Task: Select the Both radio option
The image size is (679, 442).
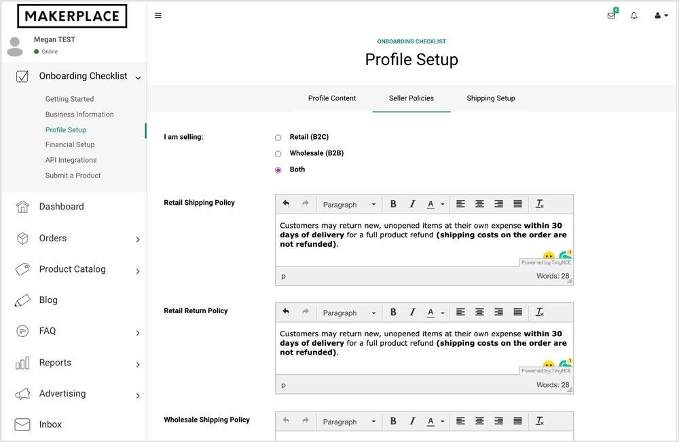Action: pyautogui.click(x=278, y=170)
